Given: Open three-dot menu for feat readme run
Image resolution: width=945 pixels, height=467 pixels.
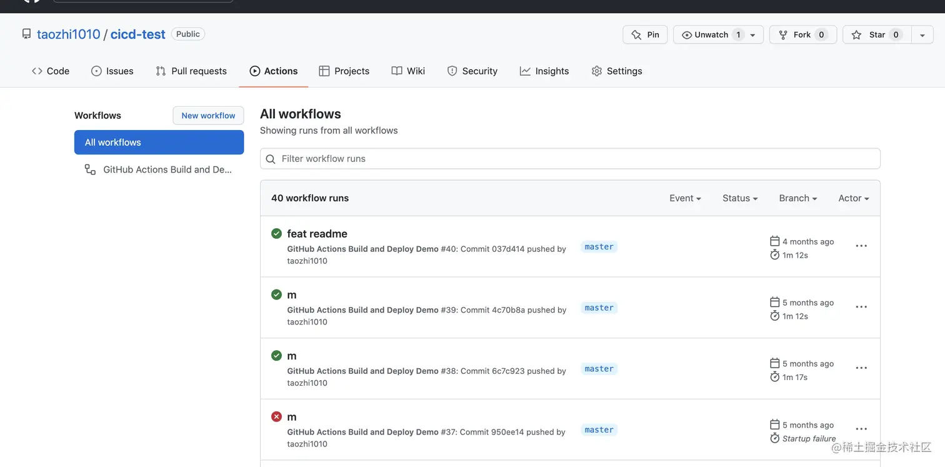Looking at the screenshot, I should point(861,246).
